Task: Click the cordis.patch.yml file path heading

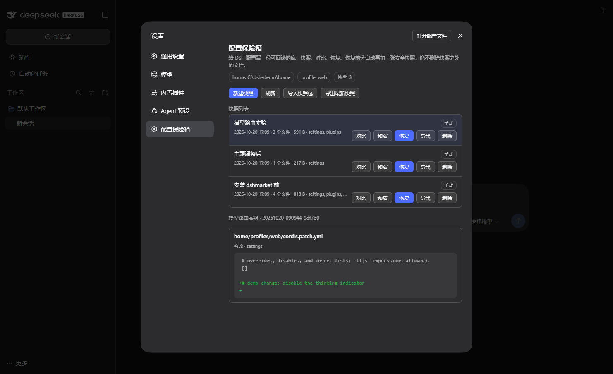Action: pos(278,236)
